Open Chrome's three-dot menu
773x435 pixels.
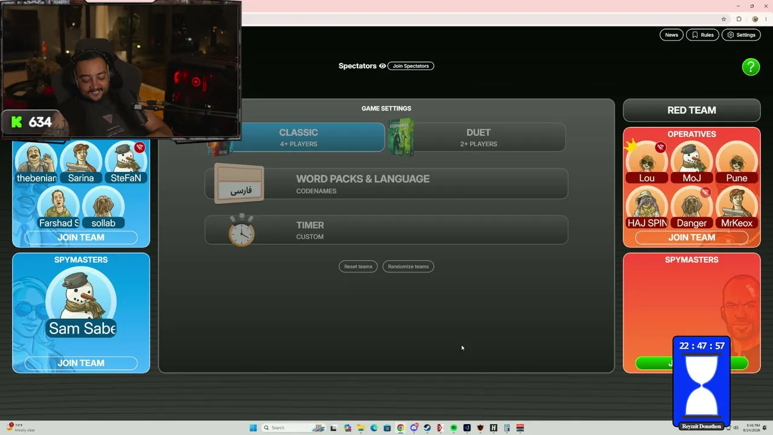pos(766,19)
